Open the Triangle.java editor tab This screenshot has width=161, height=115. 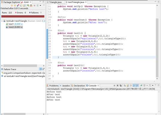54,2
